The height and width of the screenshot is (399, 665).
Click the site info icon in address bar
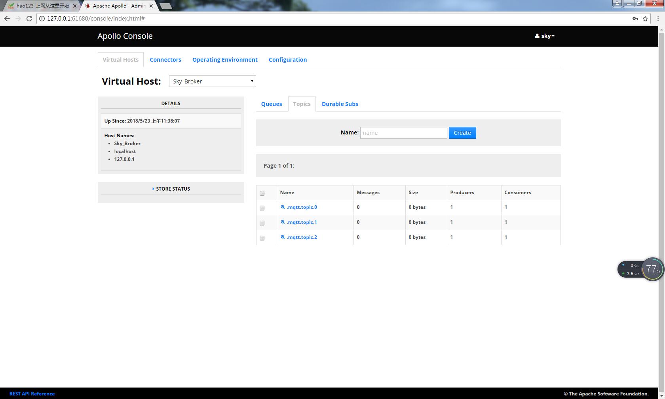point(42,19)
